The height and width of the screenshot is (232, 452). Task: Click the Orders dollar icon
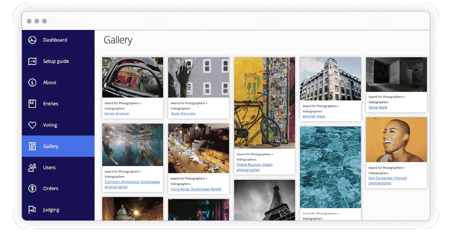[x=32, y=188]
